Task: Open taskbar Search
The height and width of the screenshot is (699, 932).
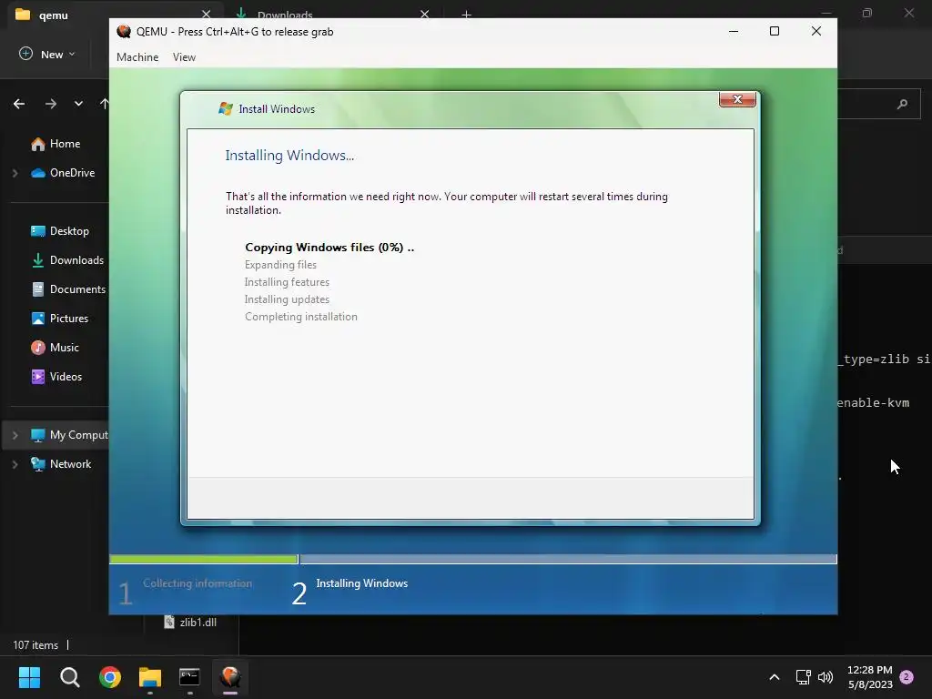Action: click(x=69, y=677)
